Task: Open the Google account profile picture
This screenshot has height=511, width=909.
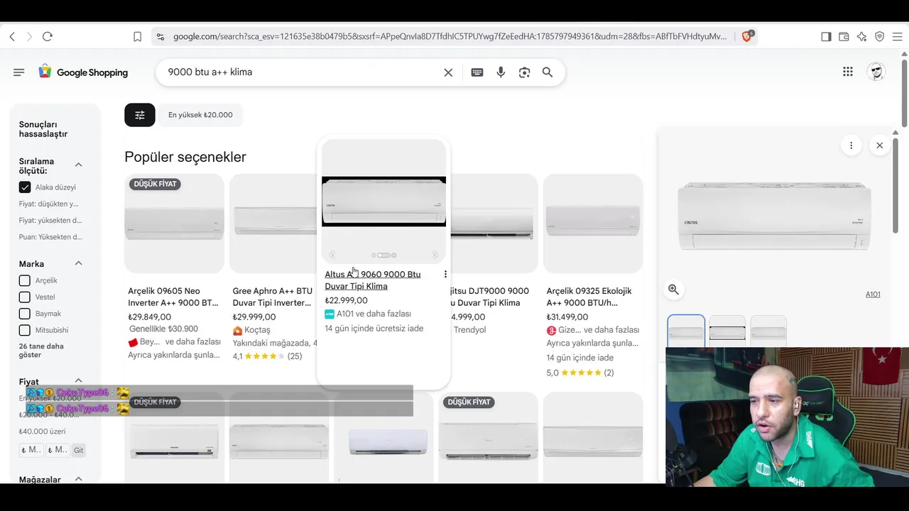Action: [876, 72]
